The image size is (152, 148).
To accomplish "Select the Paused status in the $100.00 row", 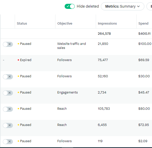I will coord(26,44).
